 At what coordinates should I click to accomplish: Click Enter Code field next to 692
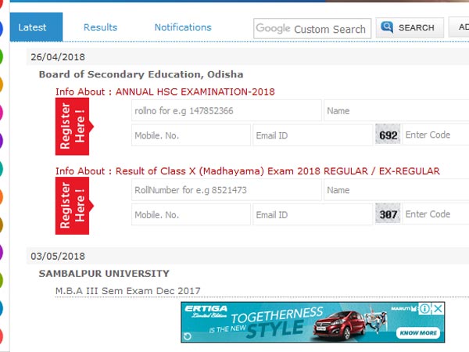(435, 135)
